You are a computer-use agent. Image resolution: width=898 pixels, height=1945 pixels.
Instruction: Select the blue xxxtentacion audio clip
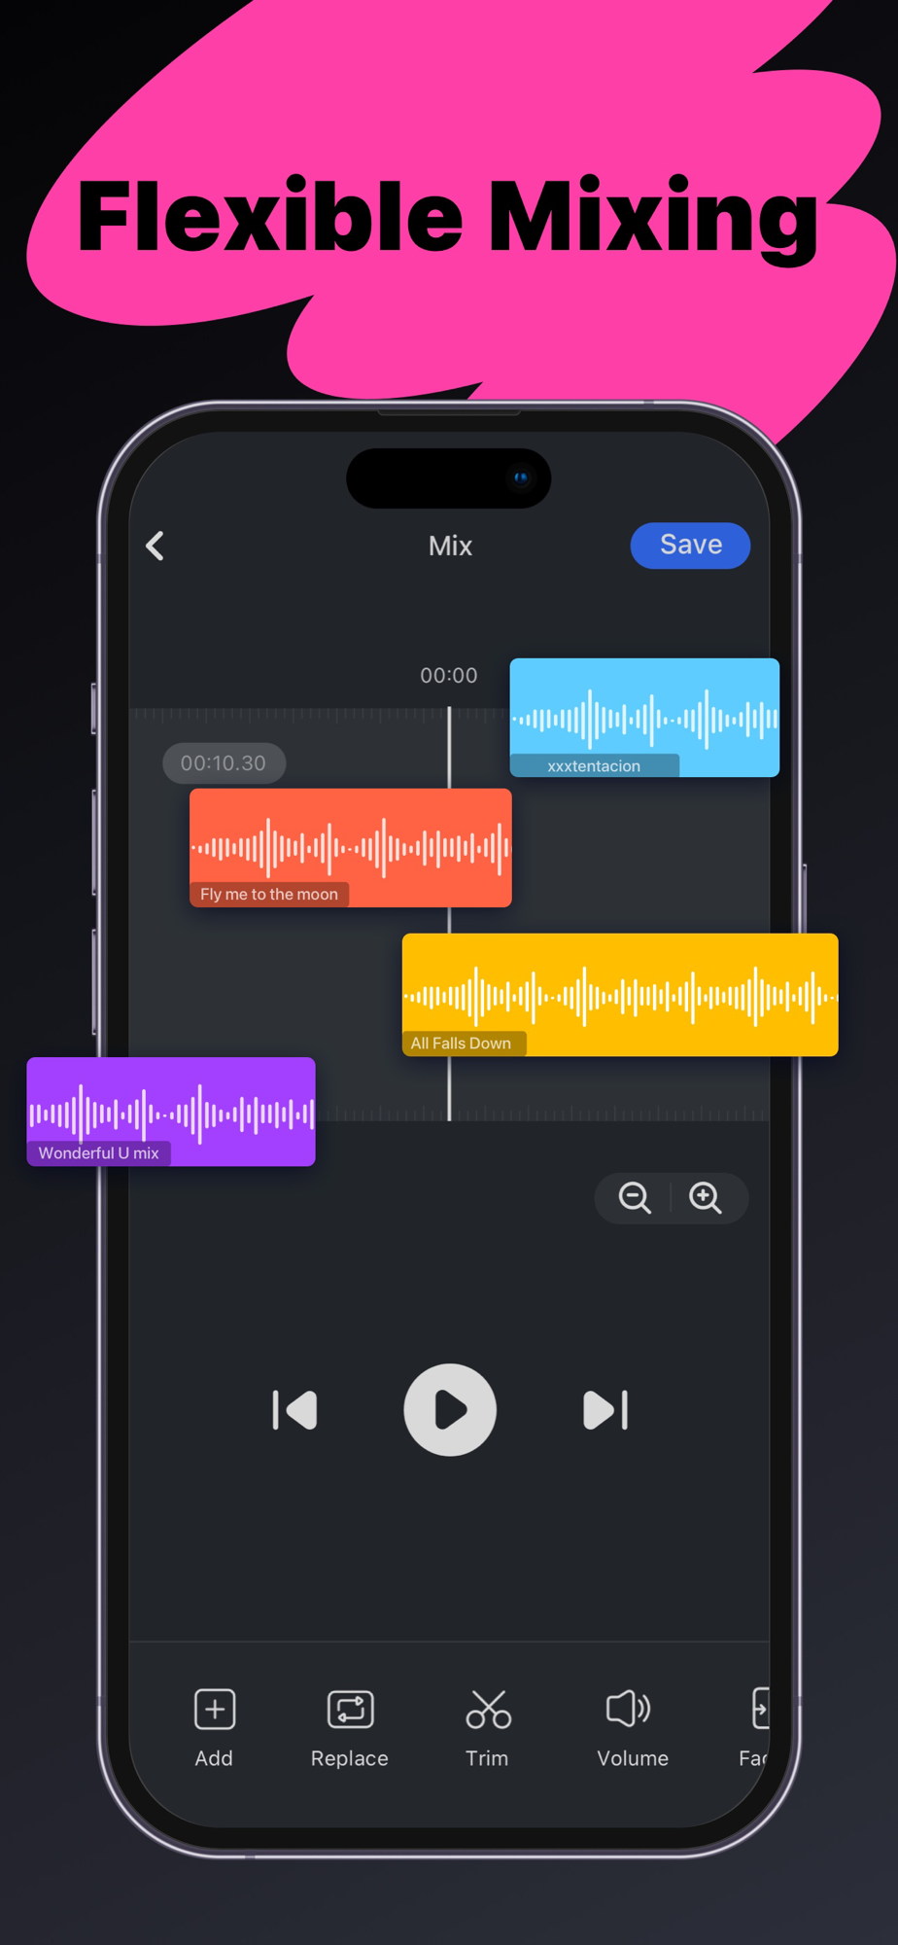(x=644, y=718)
